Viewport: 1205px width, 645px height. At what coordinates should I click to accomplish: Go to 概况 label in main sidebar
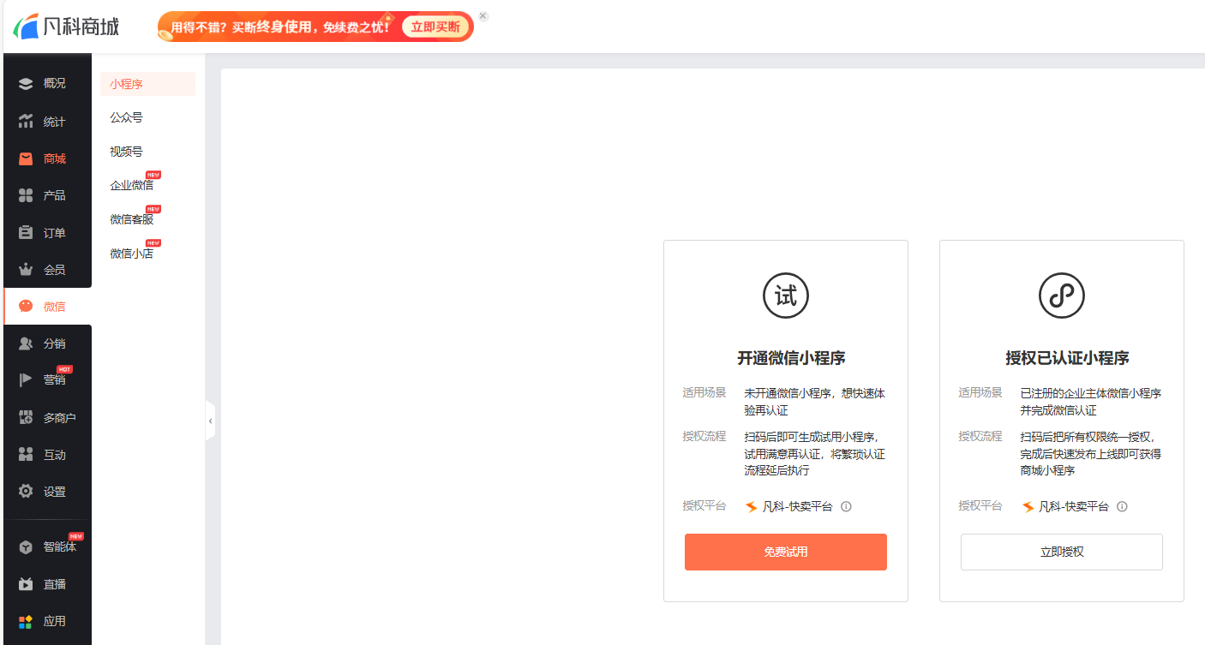[54, 84]
